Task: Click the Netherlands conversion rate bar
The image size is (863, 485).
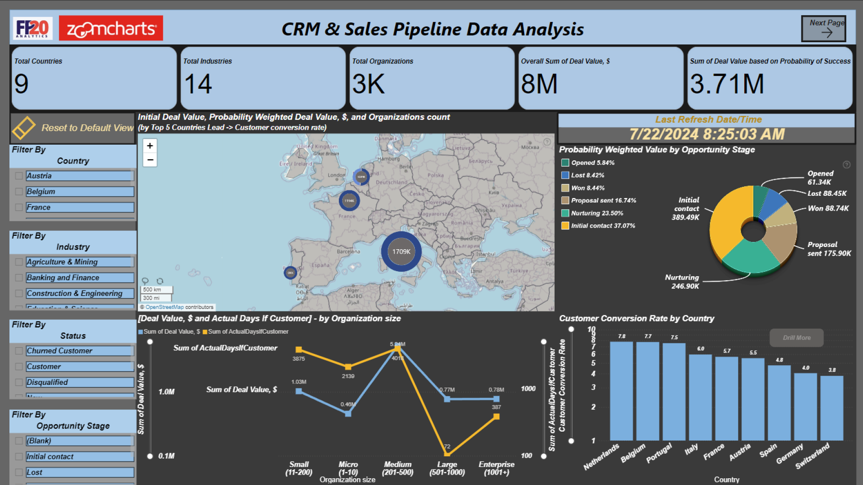Action: click(621, 391)
